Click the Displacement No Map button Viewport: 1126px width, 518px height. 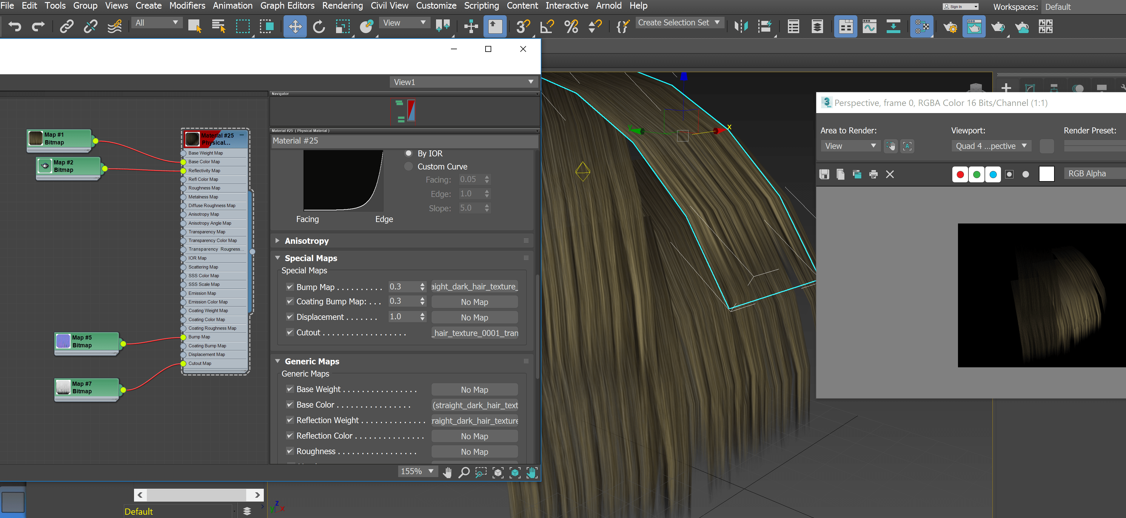coord(474,317)
